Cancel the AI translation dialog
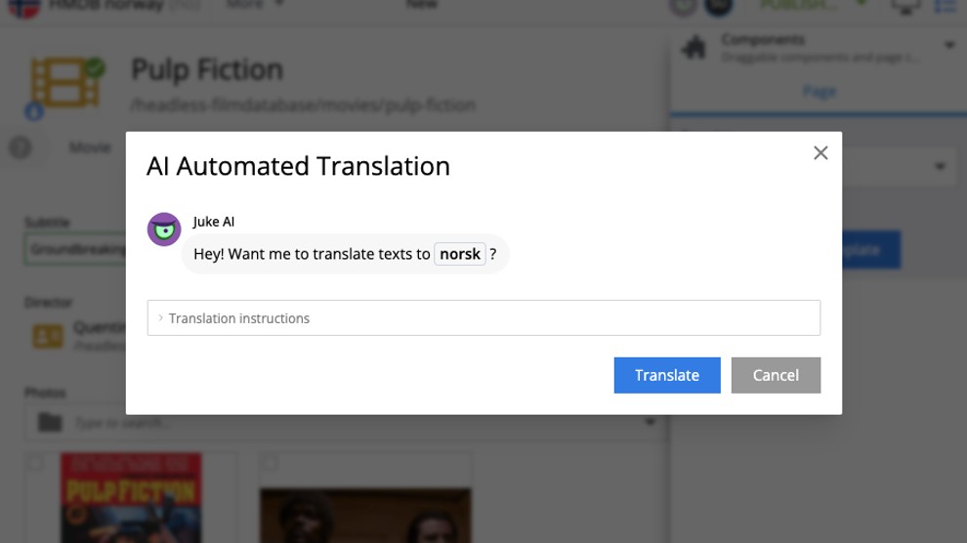967x543 pixels. point(776,375)
